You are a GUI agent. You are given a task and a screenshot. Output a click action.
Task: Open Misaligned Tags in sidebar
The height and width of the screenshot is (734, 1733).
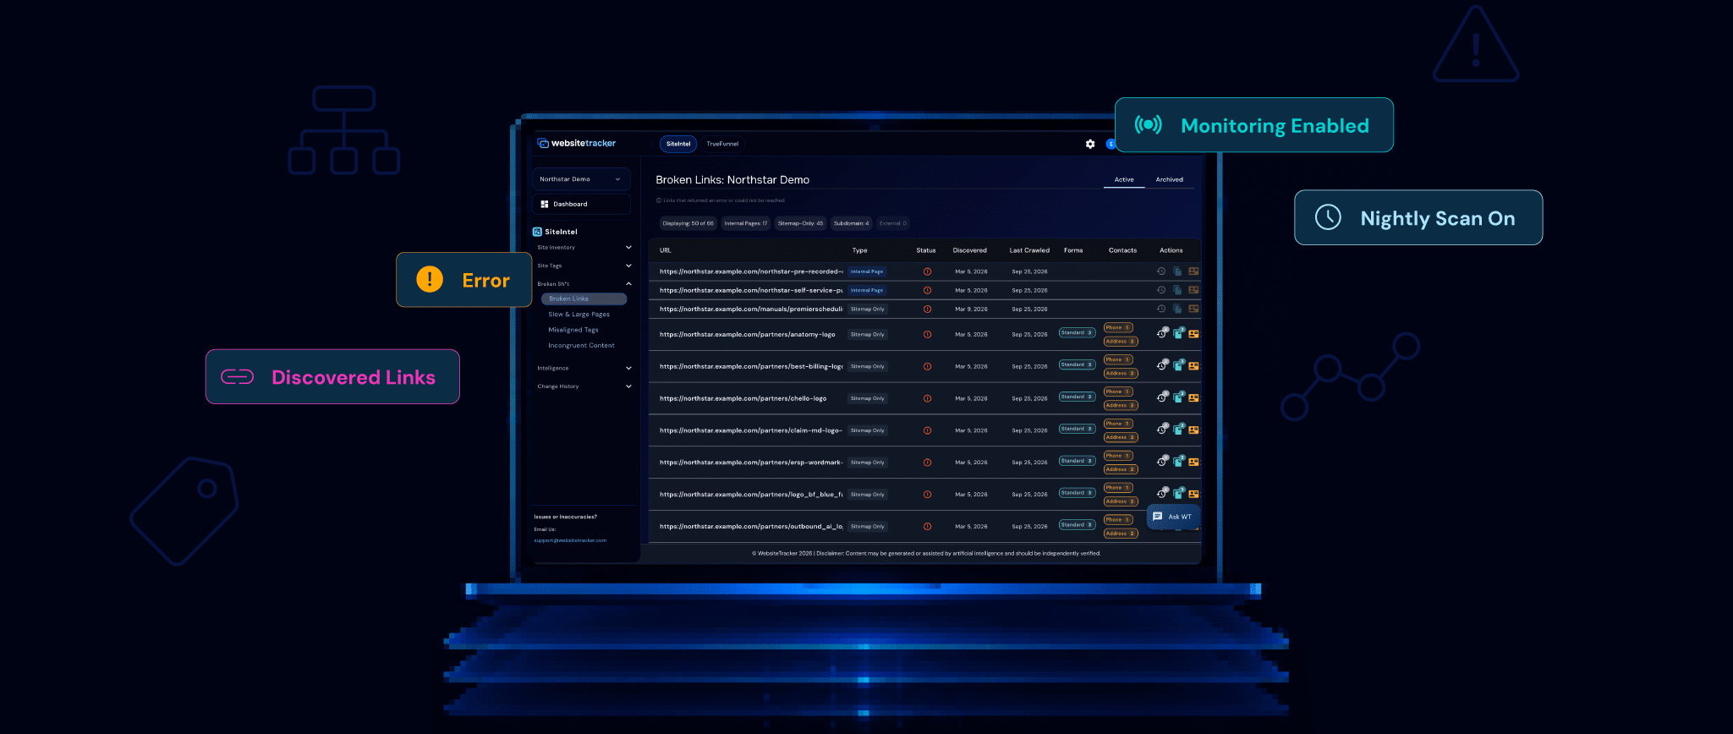[573, 330]
